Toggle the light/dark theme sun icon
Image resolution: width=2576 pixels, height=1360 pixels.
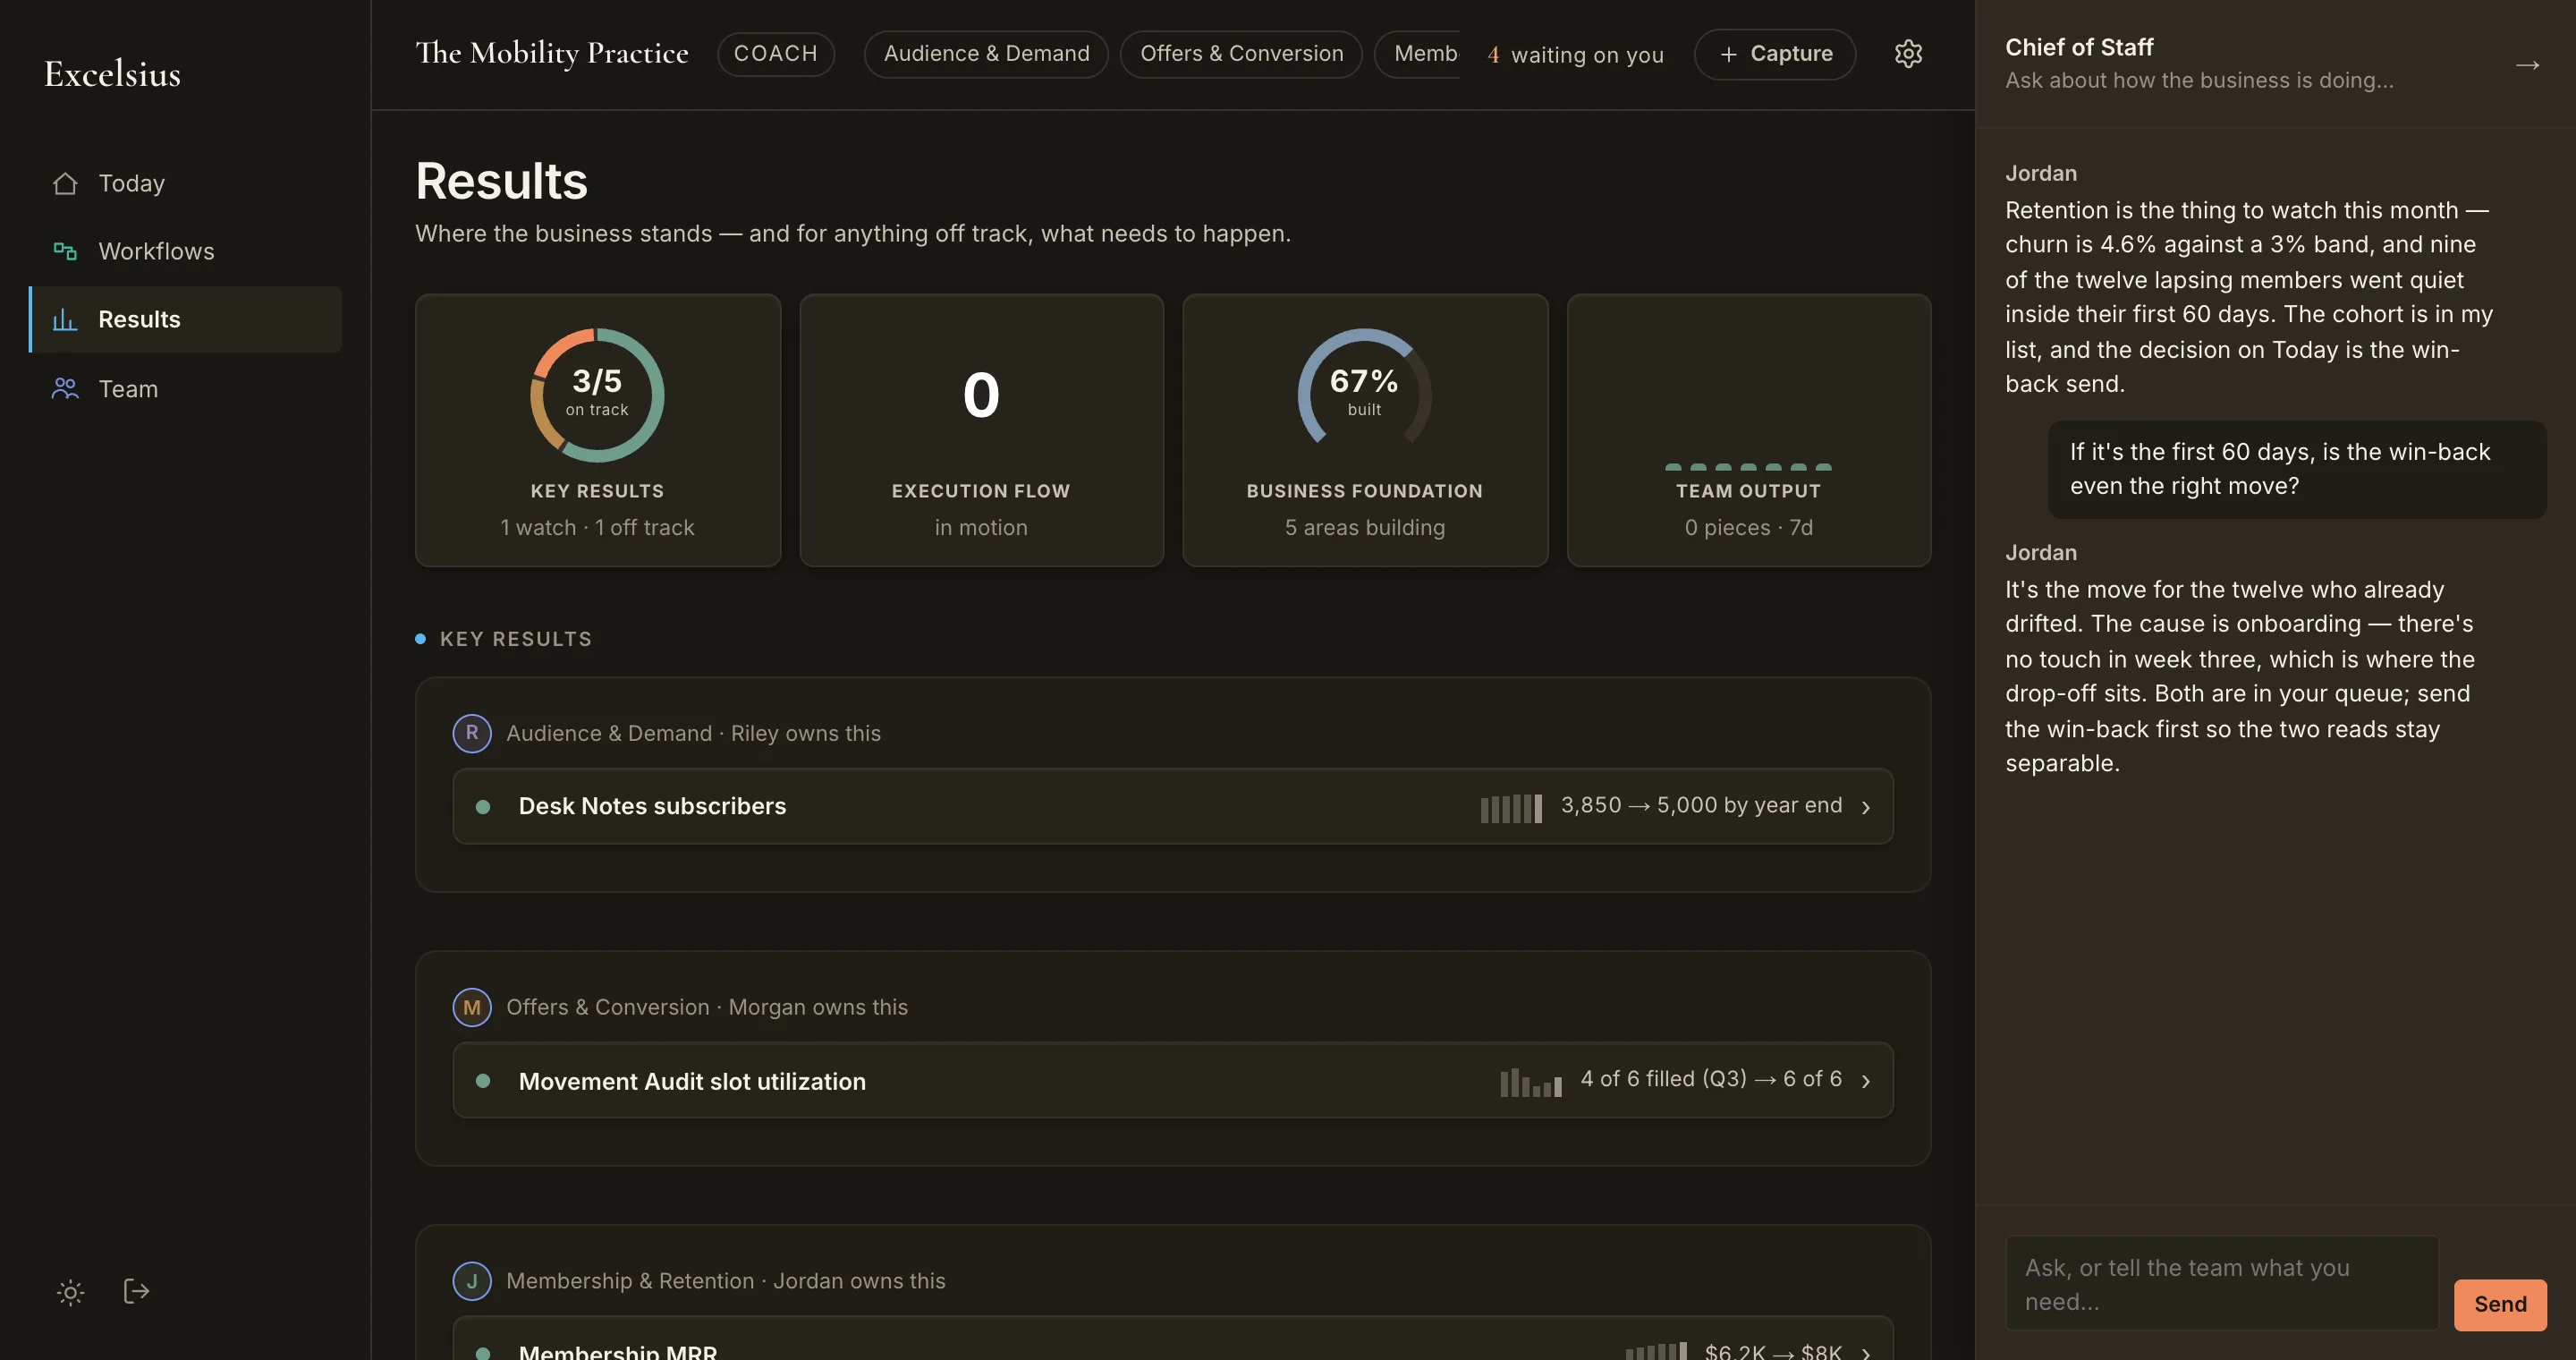[70, 1292]
